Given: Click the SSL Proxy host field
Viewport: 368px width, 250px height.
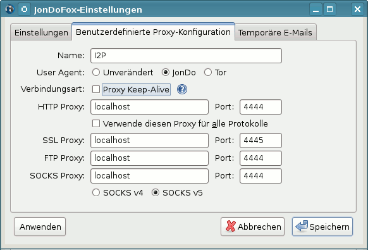Looking at the screenshot, I should tap(149, 141).
